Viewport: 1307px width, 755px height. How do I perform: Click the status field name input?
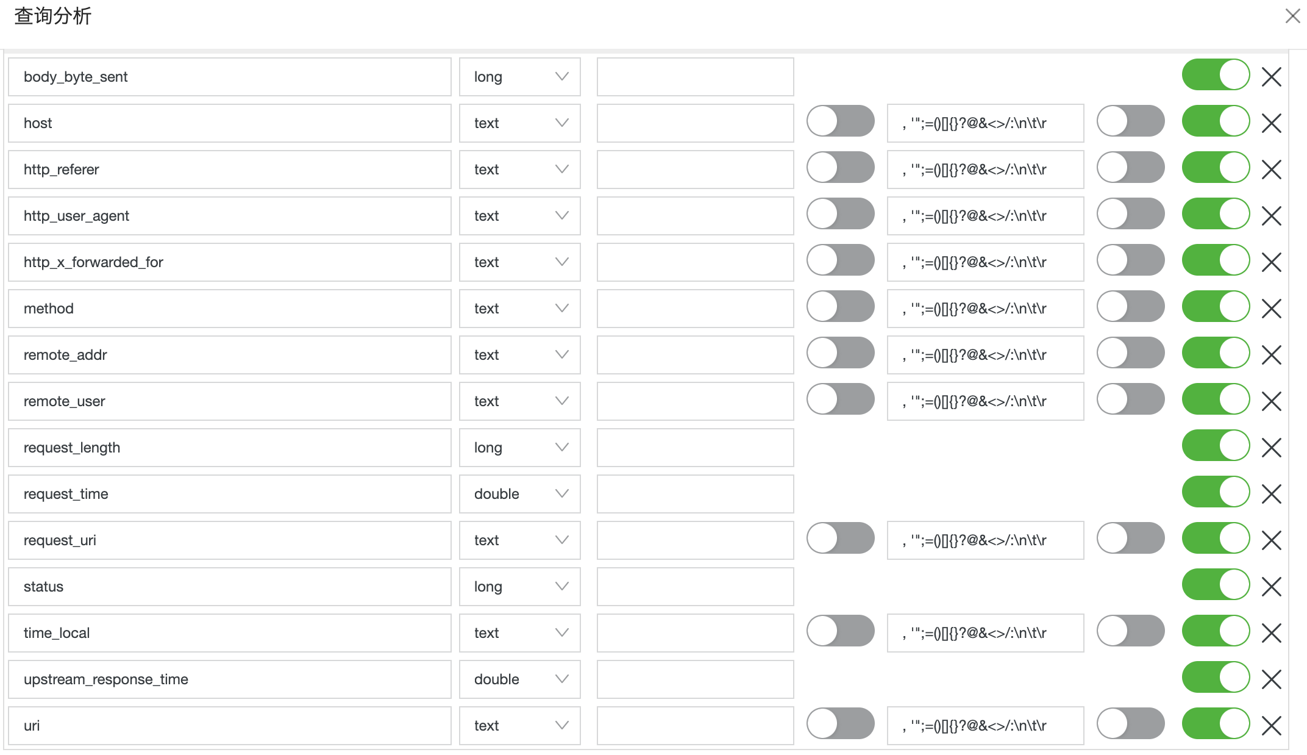pyautogui.click(x=230, y=587)
